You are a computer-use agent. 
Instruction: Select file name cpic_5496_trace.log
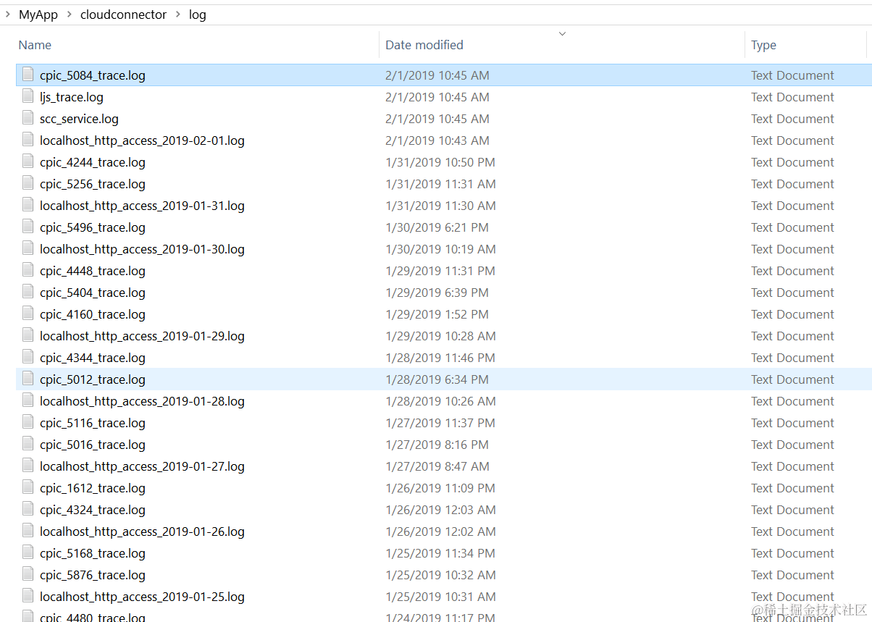tap(93, 227)
